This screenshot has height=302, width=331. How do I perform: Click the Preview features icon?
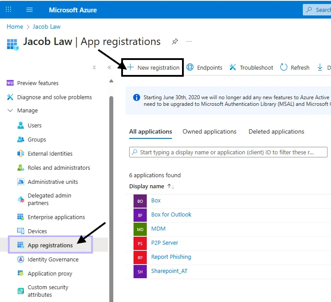tap(10, 83)
